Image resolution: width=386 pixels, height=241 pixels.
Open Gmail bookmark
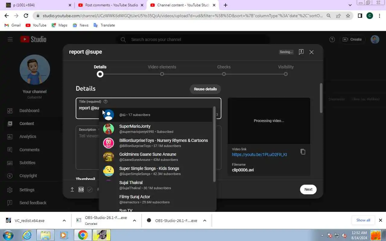pos(13,25)
